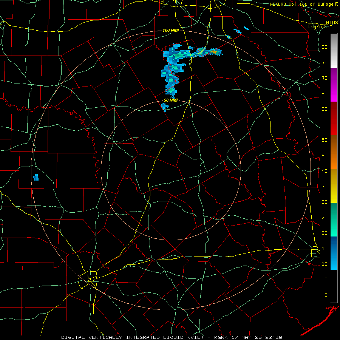Click the isolated blue echo on the western range ring

tap(36, 177)
